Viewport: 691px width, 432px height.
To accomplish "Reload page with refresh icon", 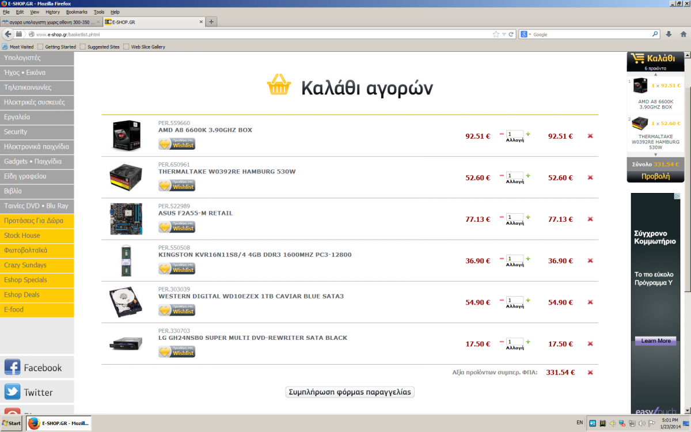I will coord(511,35).
